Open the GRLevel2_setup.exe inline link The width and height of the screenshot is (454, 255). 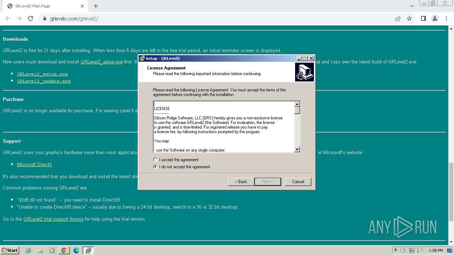coord(101,62)
